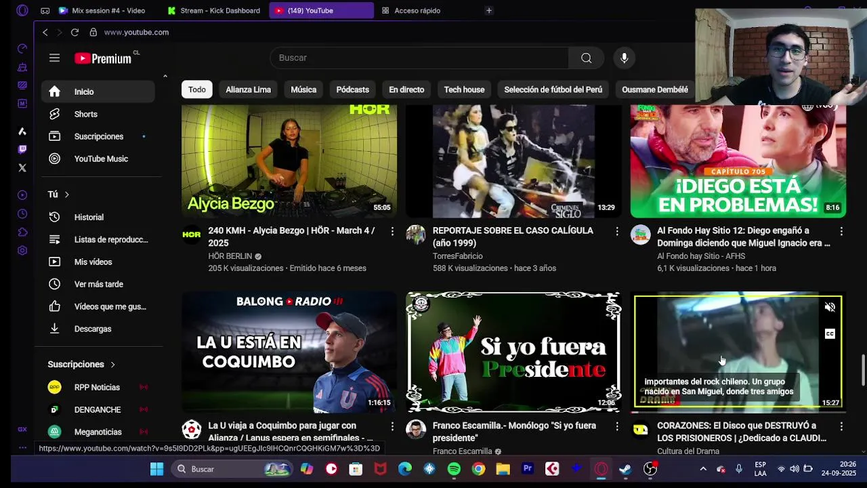The height and width of the screenshot is (488, 867).
Task: Open more options for Caso Calígula video
Action: pos(616,232)
